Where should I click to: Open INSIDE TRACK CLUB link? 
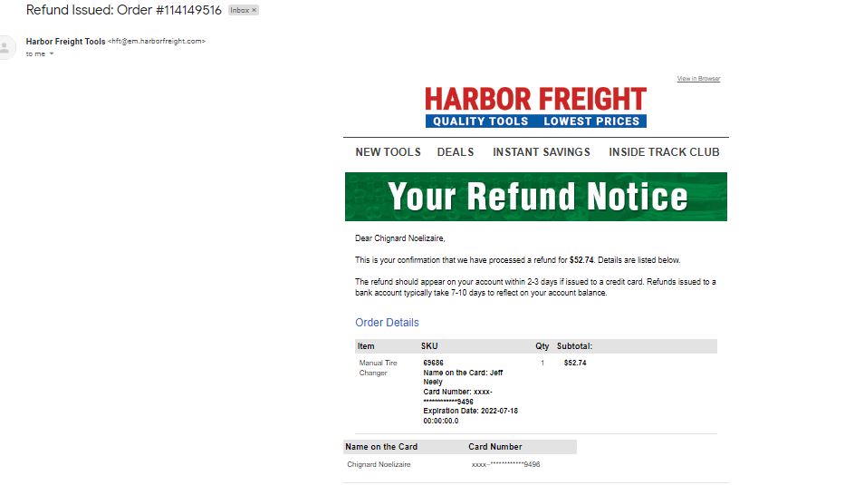tap(664, 152)
